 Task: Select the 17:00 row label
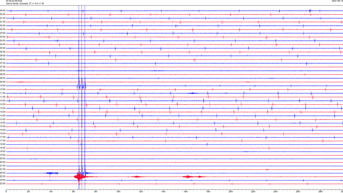(3, 137)
